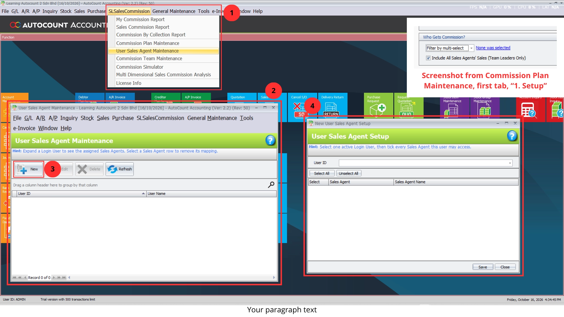Go to next record arrow in navigator
The width and height of the screenshot is (564, 317).
coord(54,277)
